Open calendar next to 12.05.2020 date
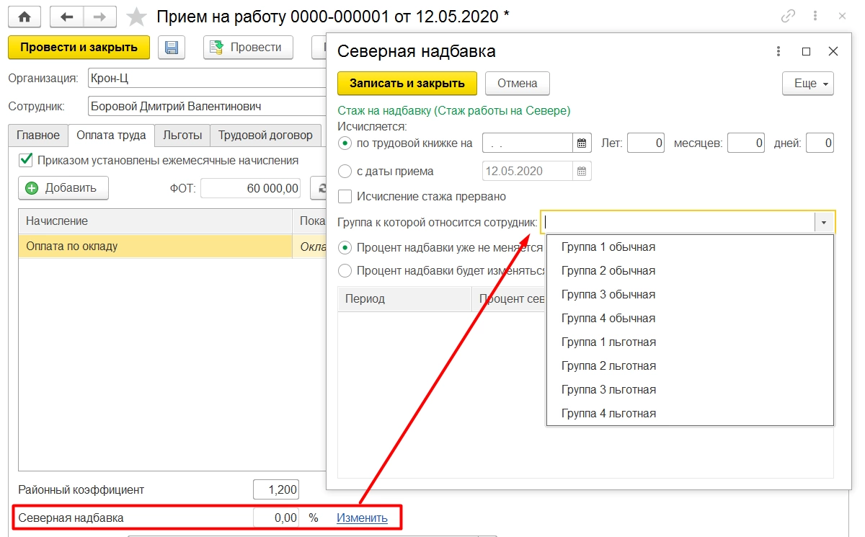This screenshot has height=537, width=865. tap(582, 172)
